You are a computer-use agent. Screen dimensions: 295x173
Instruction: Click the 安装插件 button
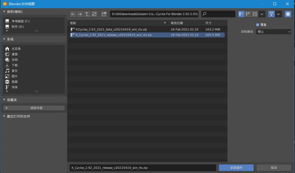pos(236,168)
